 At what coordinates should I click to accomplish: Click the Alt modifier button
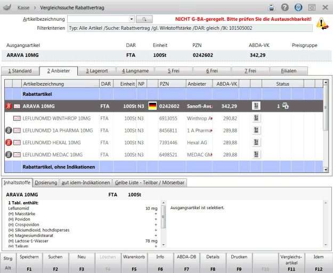[x=8, y=268]
